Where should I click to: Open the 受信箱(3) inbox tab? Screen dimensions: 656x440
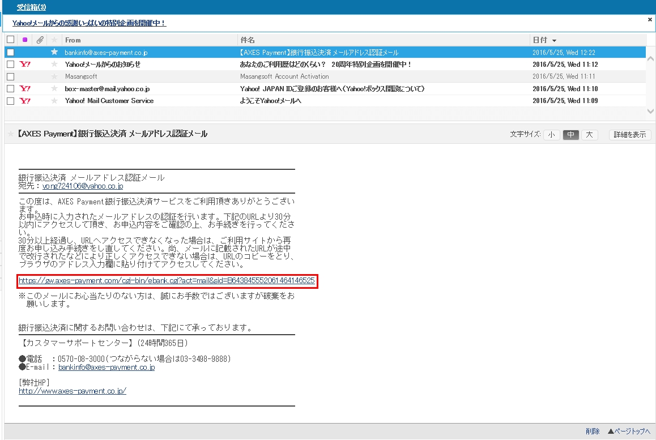click(x=31, y=7)
